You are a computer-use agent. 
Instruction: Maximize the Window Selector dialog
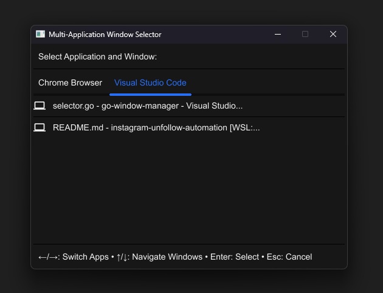pos(305,34)
